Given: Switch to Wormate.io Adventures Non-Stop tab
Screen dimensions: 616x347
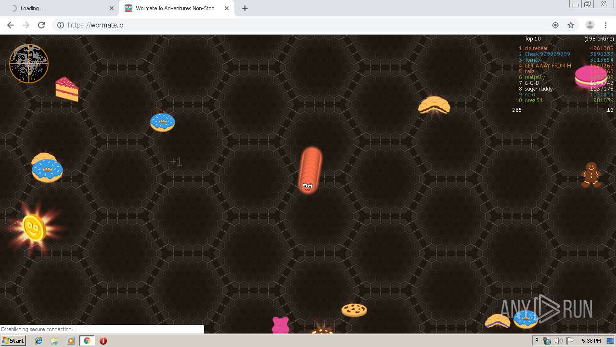Looking at the screenshot, I should 175,8.
